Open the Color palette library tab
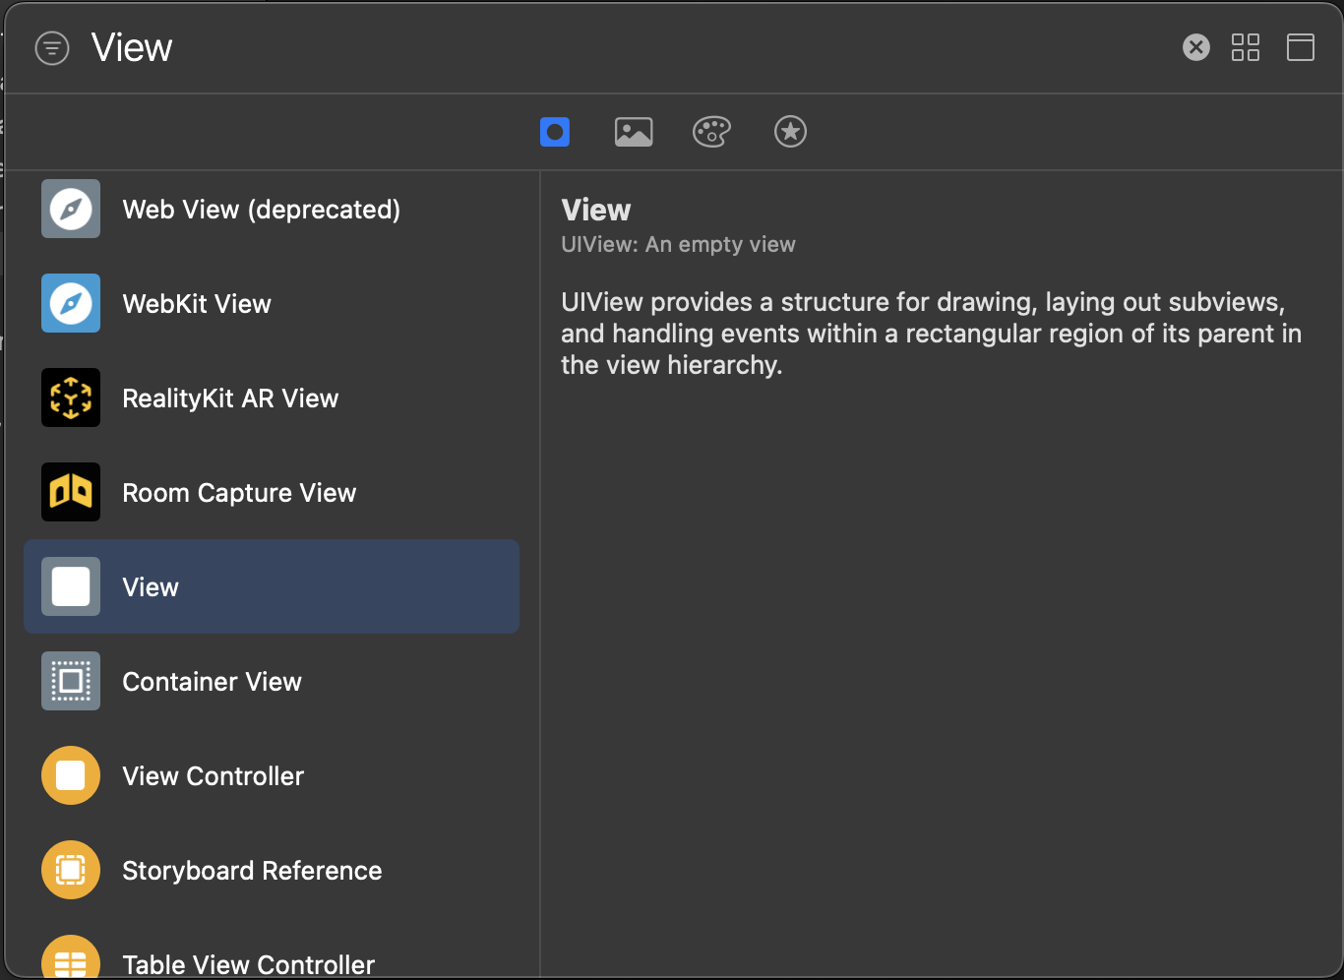Screen dimensions: 1344x980 (x=711, y=132)
